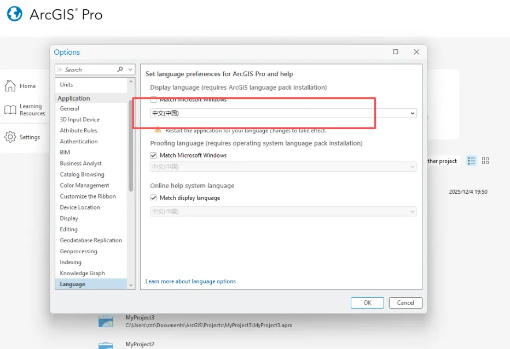
Task: Select Language in the options list
Action: [x=91, y=284]
